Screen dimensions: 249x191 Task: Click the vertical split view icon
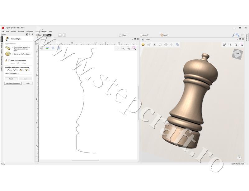click(64, 35)
